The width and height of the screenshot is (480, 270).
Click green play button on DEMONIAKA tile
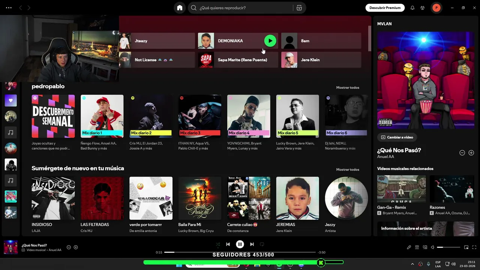pos(270,41)
